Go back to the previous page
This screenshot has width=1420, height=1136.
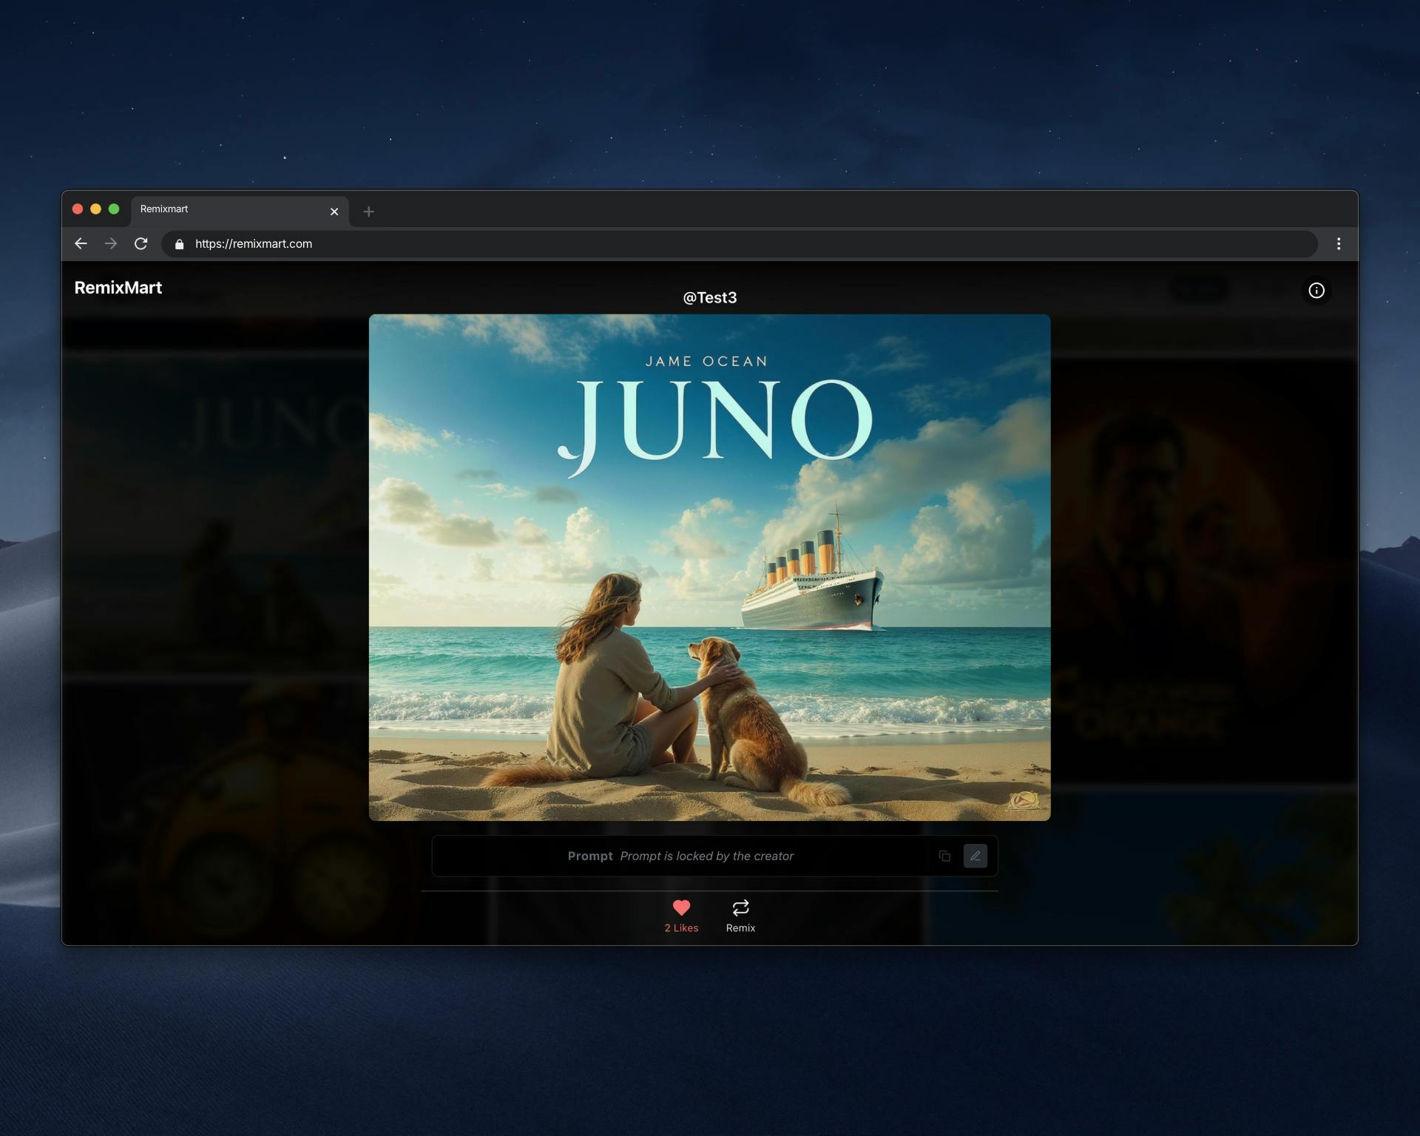81,243
